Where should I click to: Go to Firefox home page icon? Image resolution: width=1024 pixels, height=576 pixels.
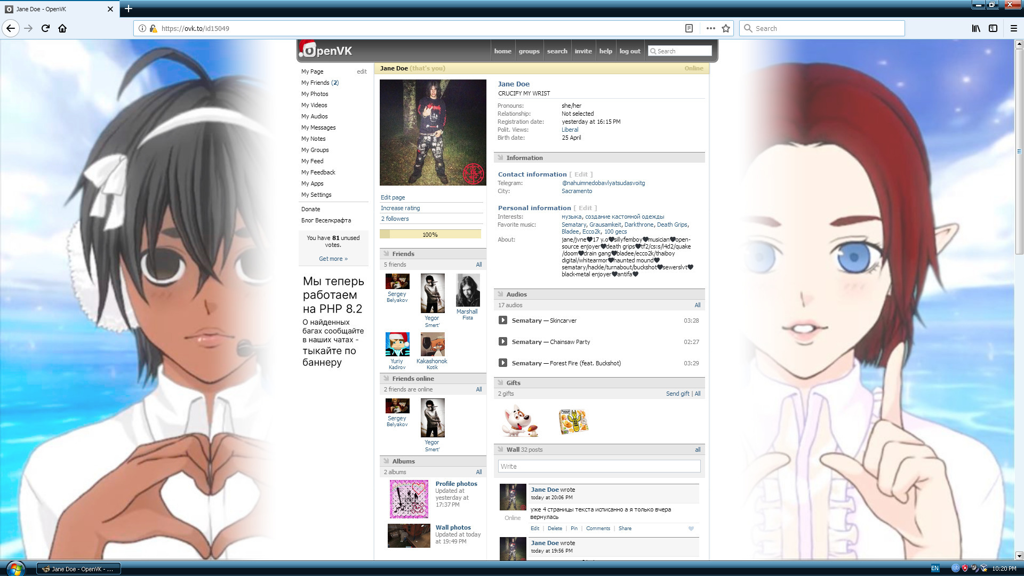point(62,28)
